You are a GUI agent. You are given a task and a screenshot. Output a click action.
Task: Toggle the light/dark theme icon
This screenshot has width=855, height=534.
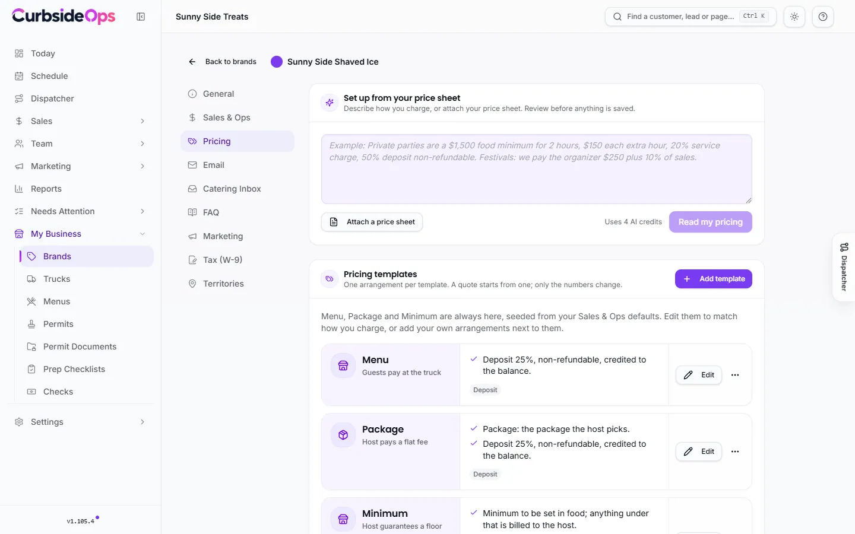[x=794, y=17]
